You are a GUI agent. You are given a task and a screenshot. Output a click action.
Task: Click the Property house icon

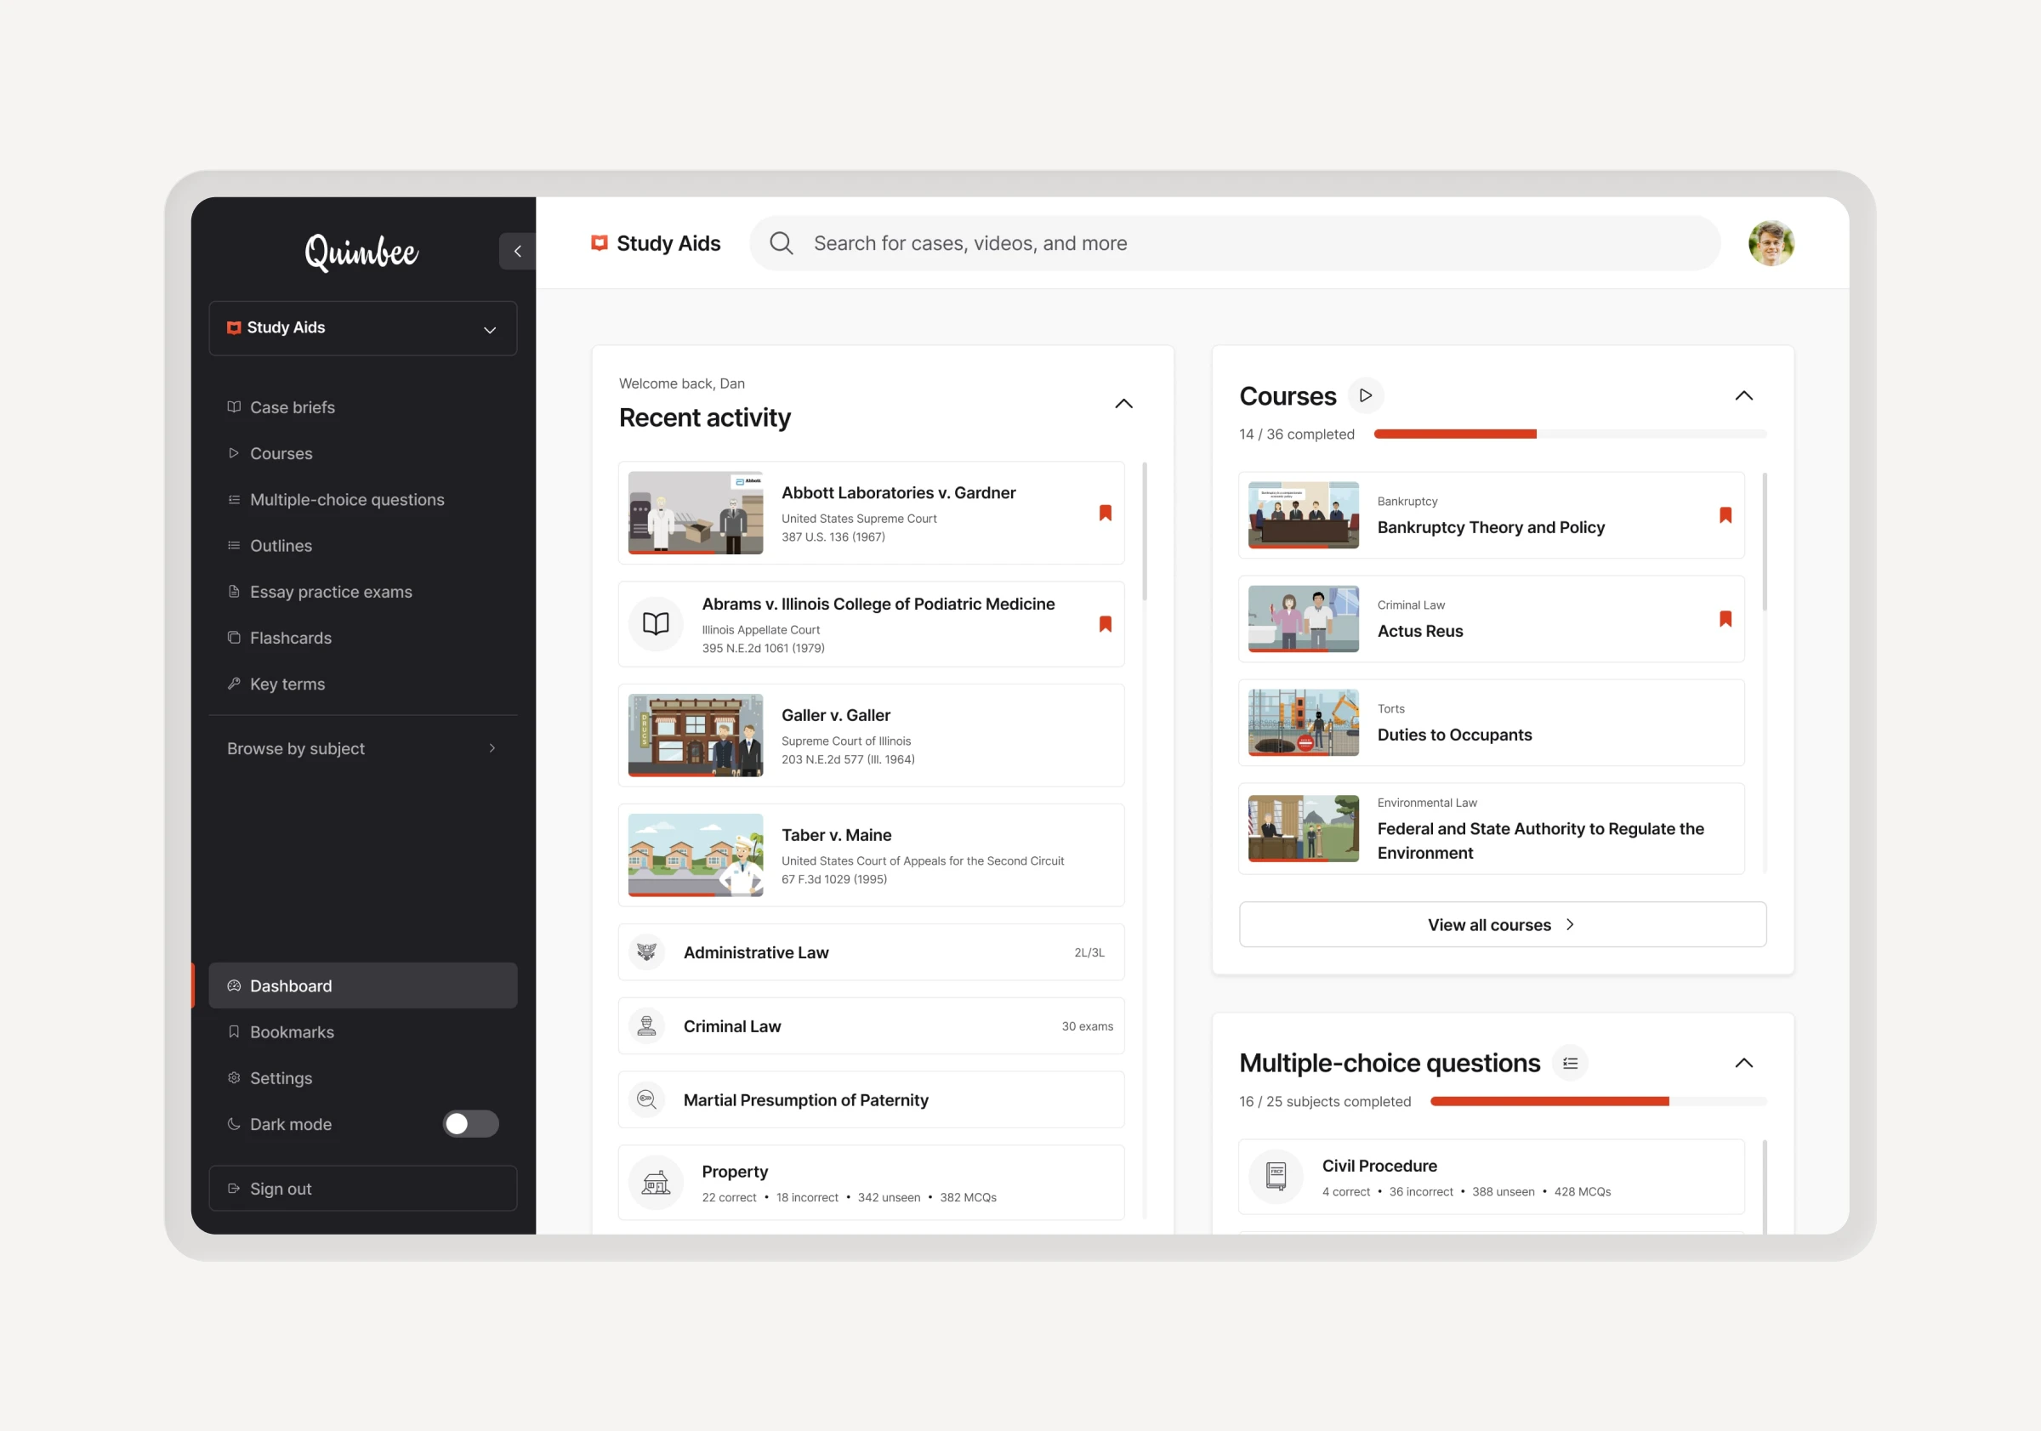click(655, 1183)
